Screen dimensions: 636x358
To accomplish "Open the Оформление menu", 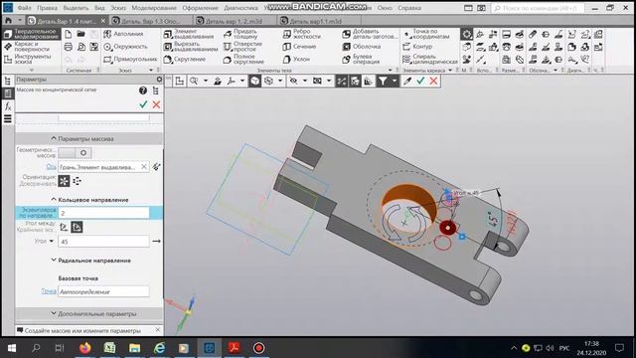I will [x=201, y=8].
